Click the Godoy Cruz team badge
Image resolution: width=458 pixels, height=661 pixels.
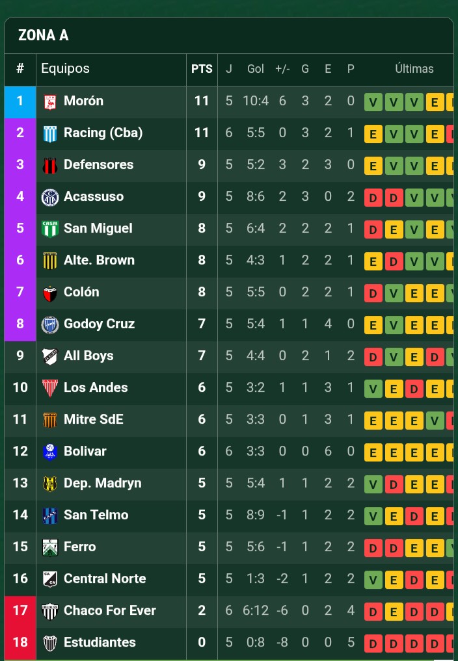pos(50,324)
